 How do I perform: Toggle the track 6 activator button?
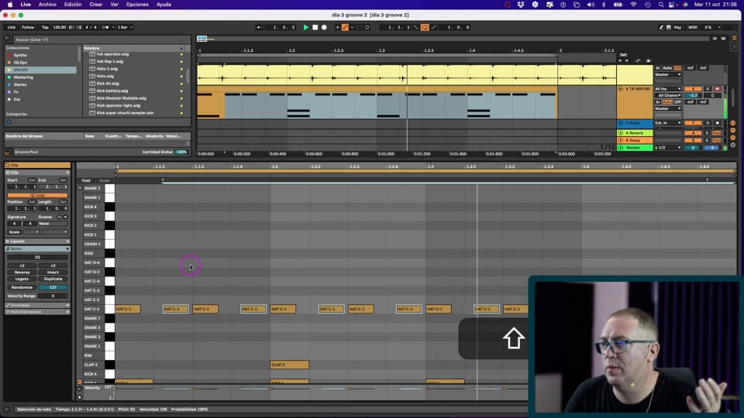pos(693,89)
